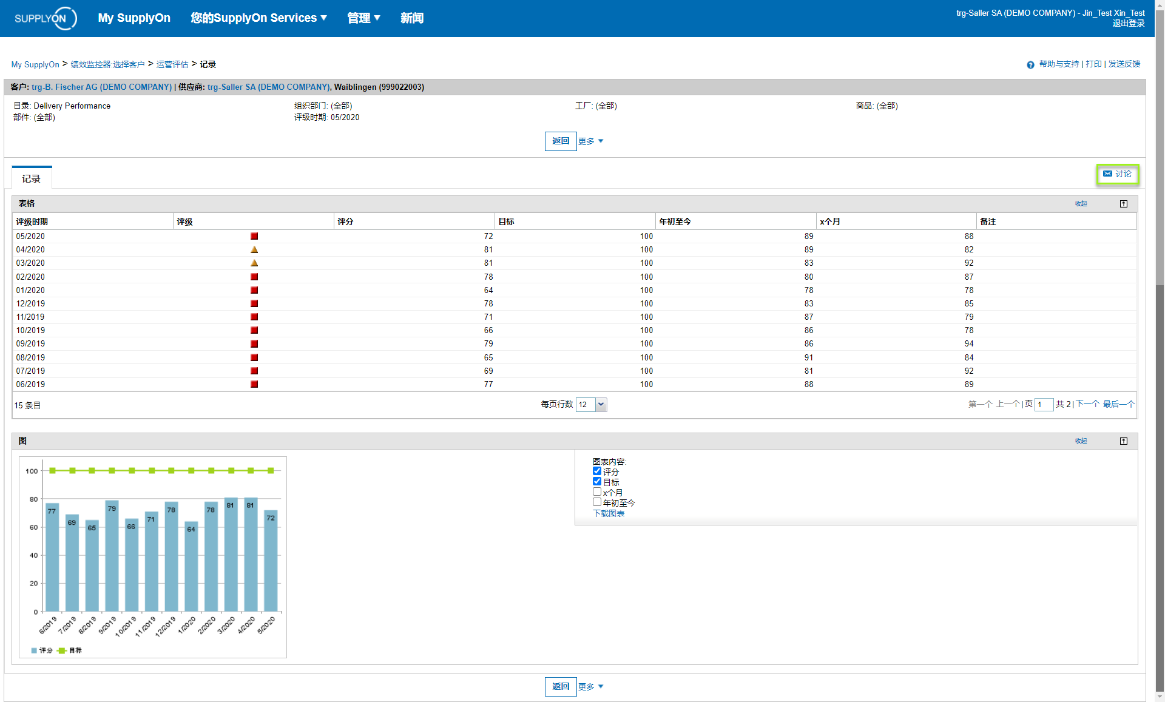Sort by 备注 column header
Image resolution: width=1165 pixels, height=702 pixels.
click(x=1056, y=221)
